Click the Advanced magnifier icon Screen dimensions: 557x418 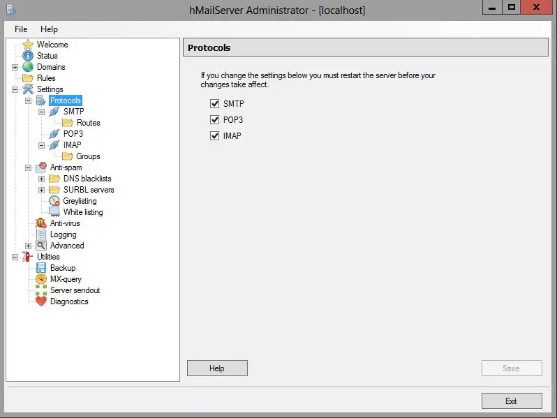[x=41, y=246]
